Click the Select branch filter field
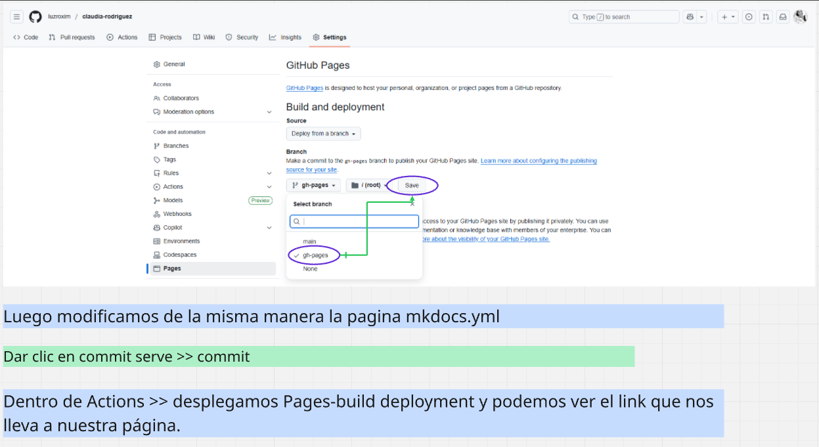 (x=355, y=222)
